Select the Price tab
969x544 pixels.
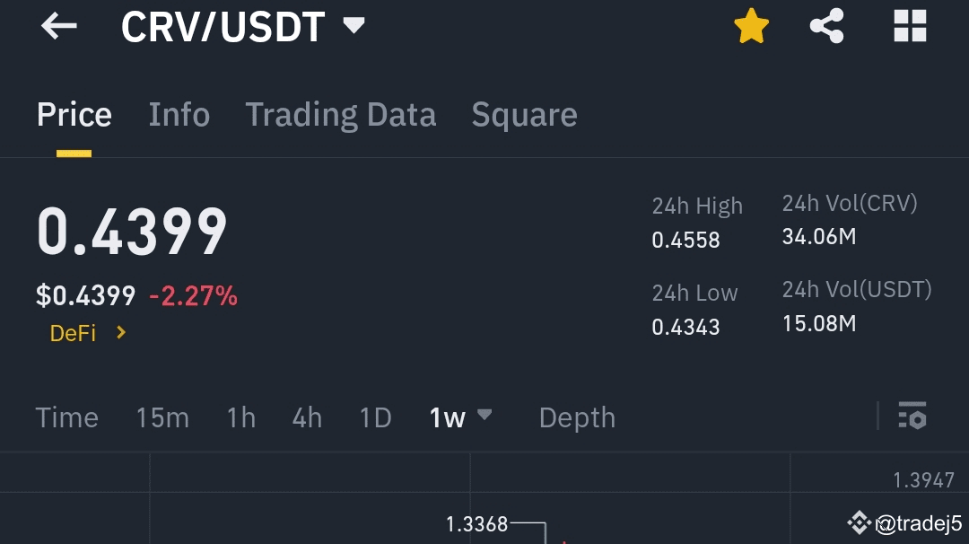click(x=74, y=115)
